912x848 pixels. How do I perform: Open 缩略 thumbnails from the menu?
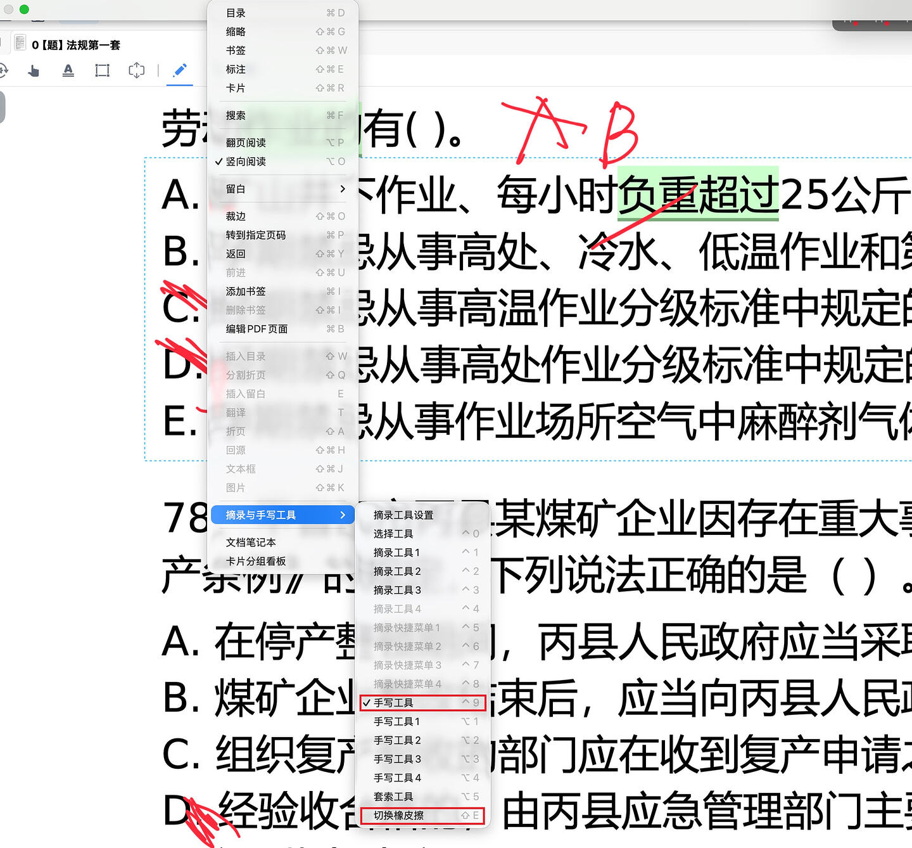pyautogui.click(x=282, y=32)
